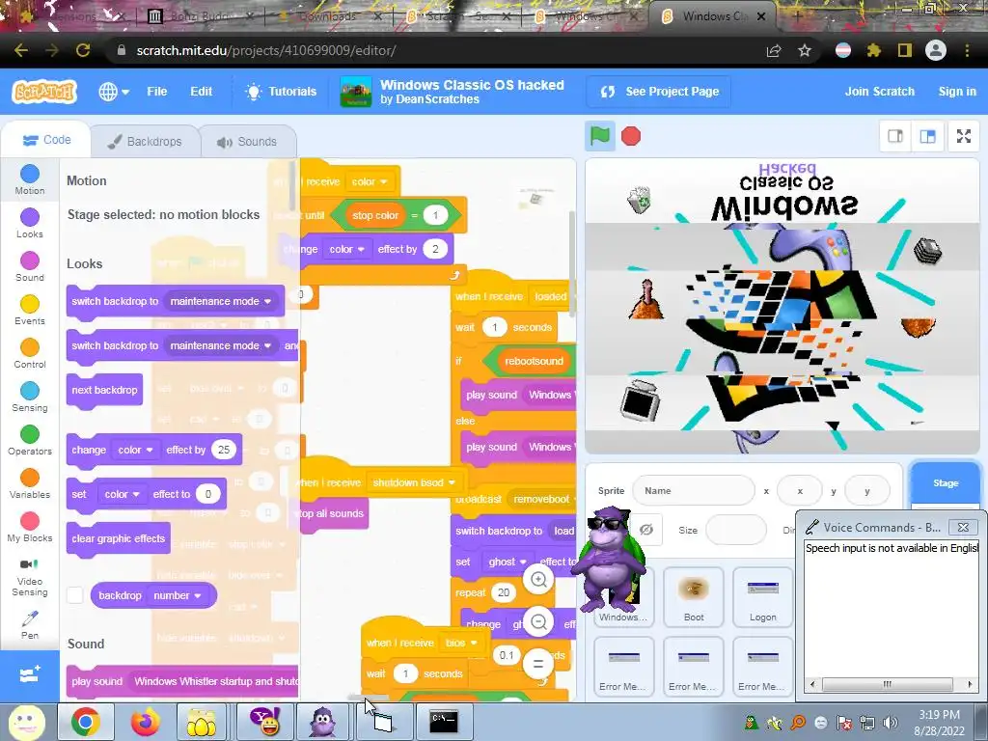Open the language globe dropdown
988x741 pixels.
point(114,92)
